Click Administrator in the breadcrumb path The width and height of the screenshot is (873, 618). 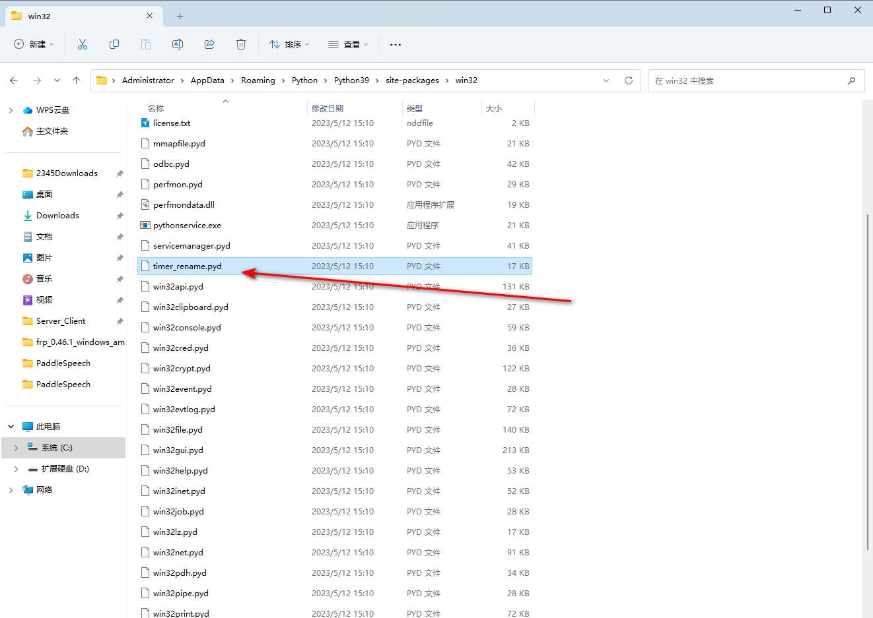click(x=148, y=80)
